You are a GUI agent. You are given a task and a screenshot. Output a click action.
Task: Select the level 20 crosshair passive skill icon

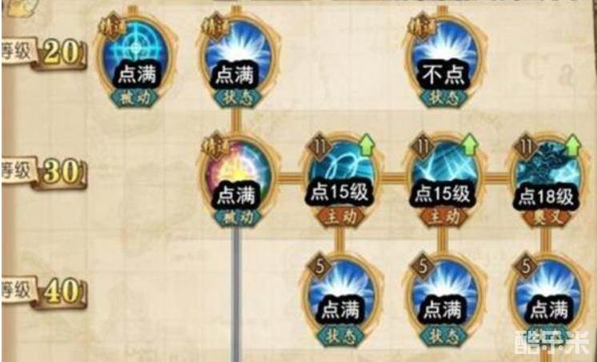click(135, 57)
